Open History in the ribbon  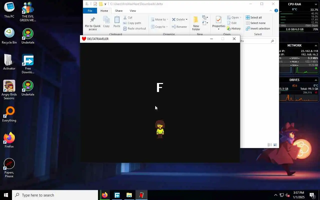[234, 28]
